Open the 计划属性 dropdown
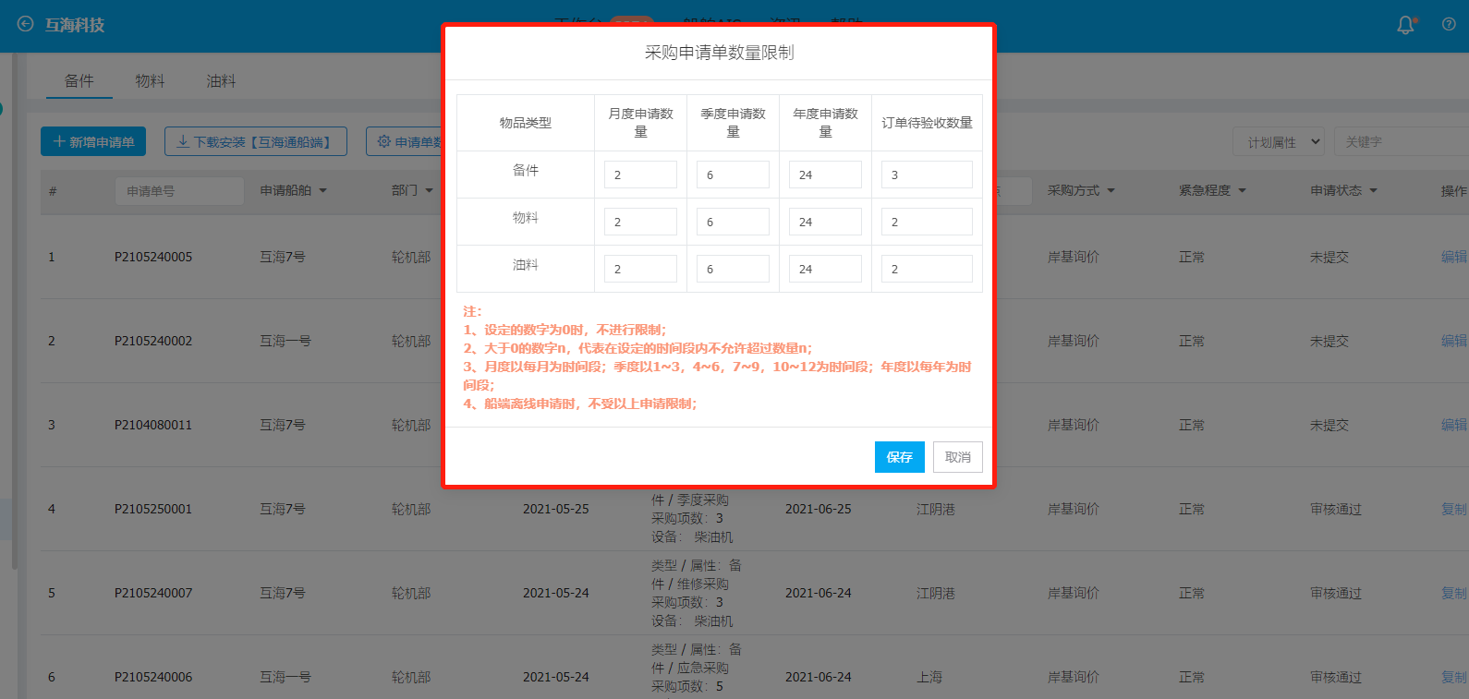The image size is (1469, 699). point(1279,142)
